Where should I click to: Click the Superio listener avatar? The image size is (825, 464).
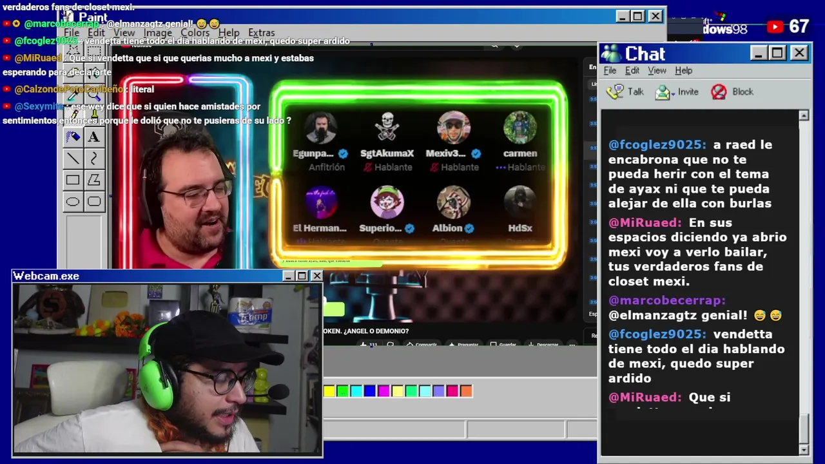(387, 202)
